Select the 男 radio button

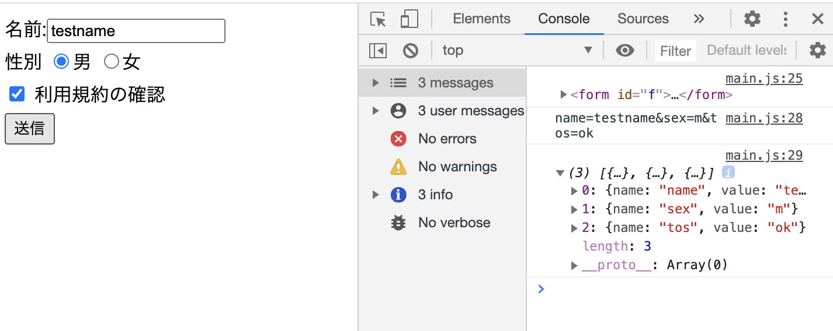point(61,61)
